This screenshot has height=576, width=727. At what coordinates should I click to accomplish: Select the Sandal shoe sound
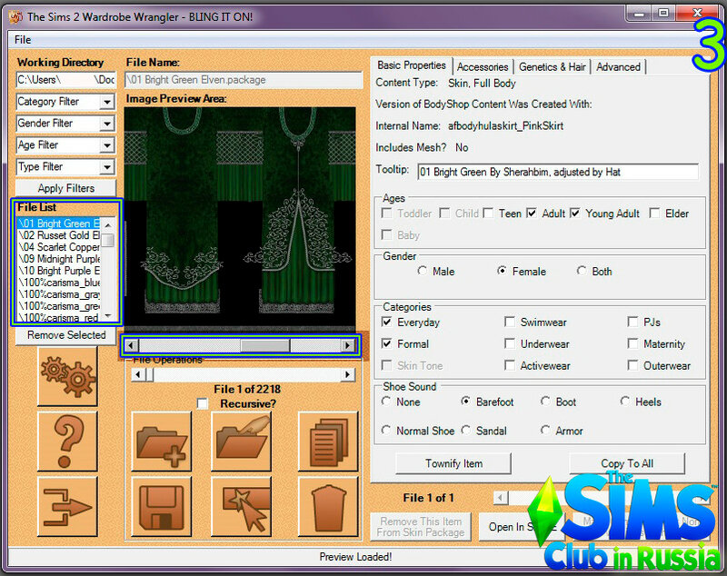click(x=466, y=430)
